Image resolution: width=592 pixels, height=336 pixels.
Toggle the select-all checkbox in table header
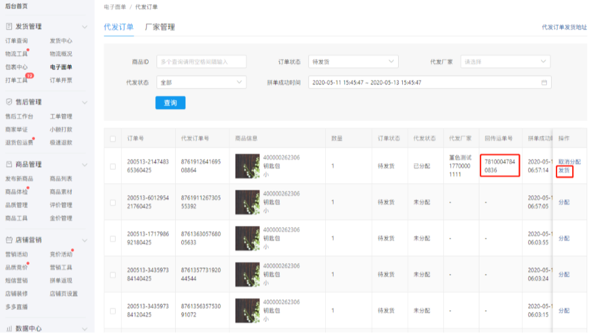[113, 139]
